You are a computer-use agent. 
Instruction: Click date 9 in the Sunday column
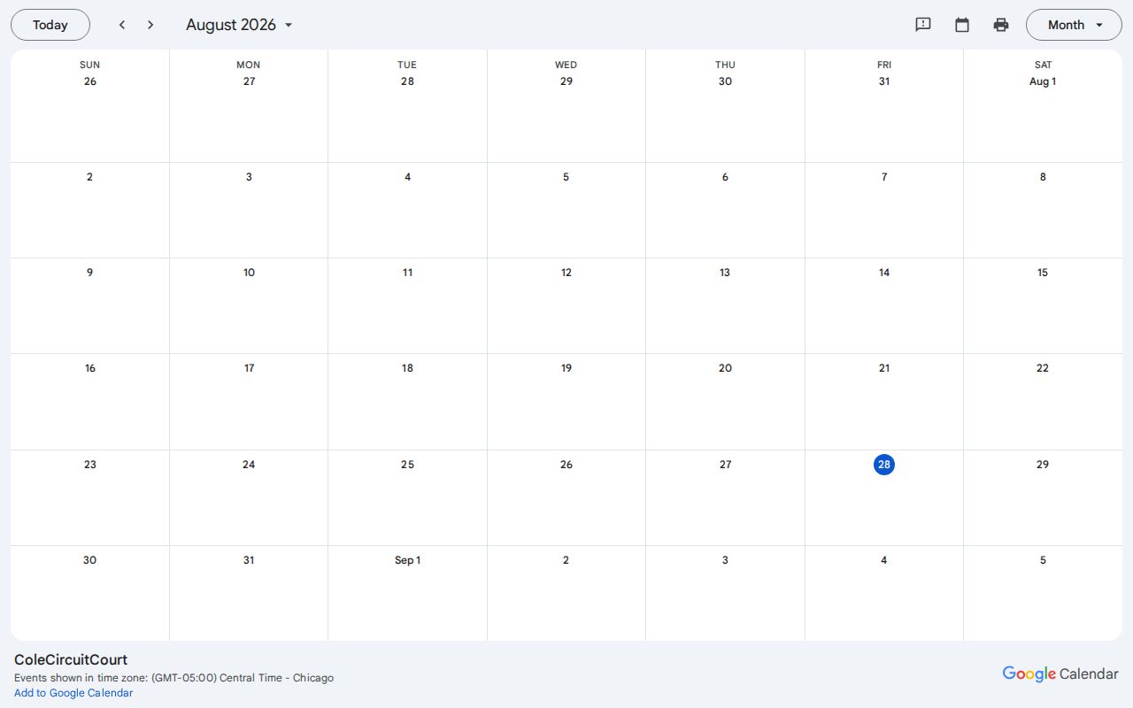pyautogui.click(x=89, y=273)
